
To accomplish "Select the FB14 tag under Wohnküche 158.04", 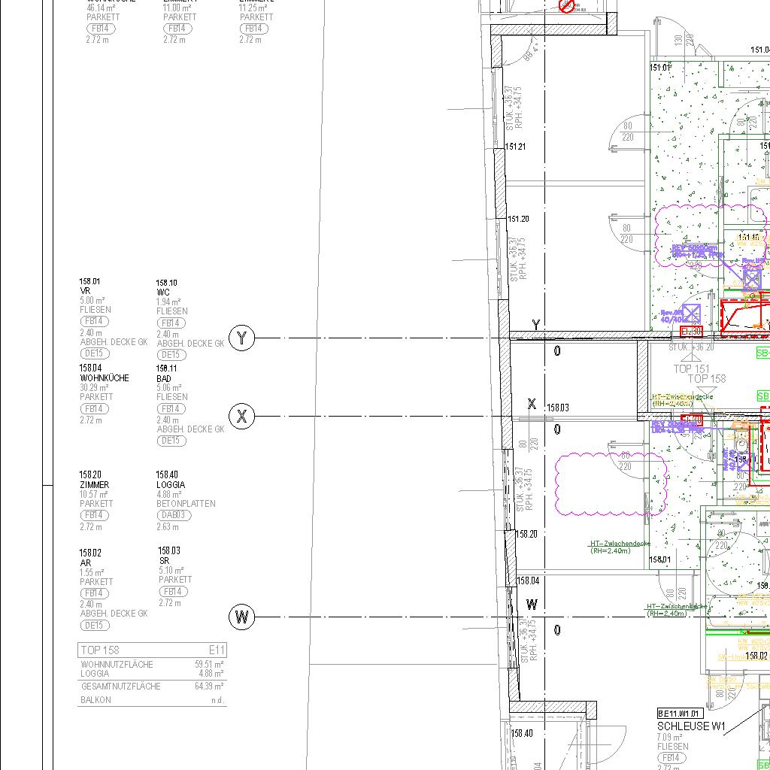I will pos(95,408).
